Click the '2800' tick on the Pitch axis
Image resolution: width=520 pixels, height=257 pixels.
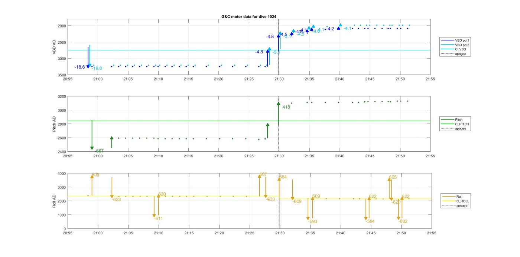pos(62,124)
